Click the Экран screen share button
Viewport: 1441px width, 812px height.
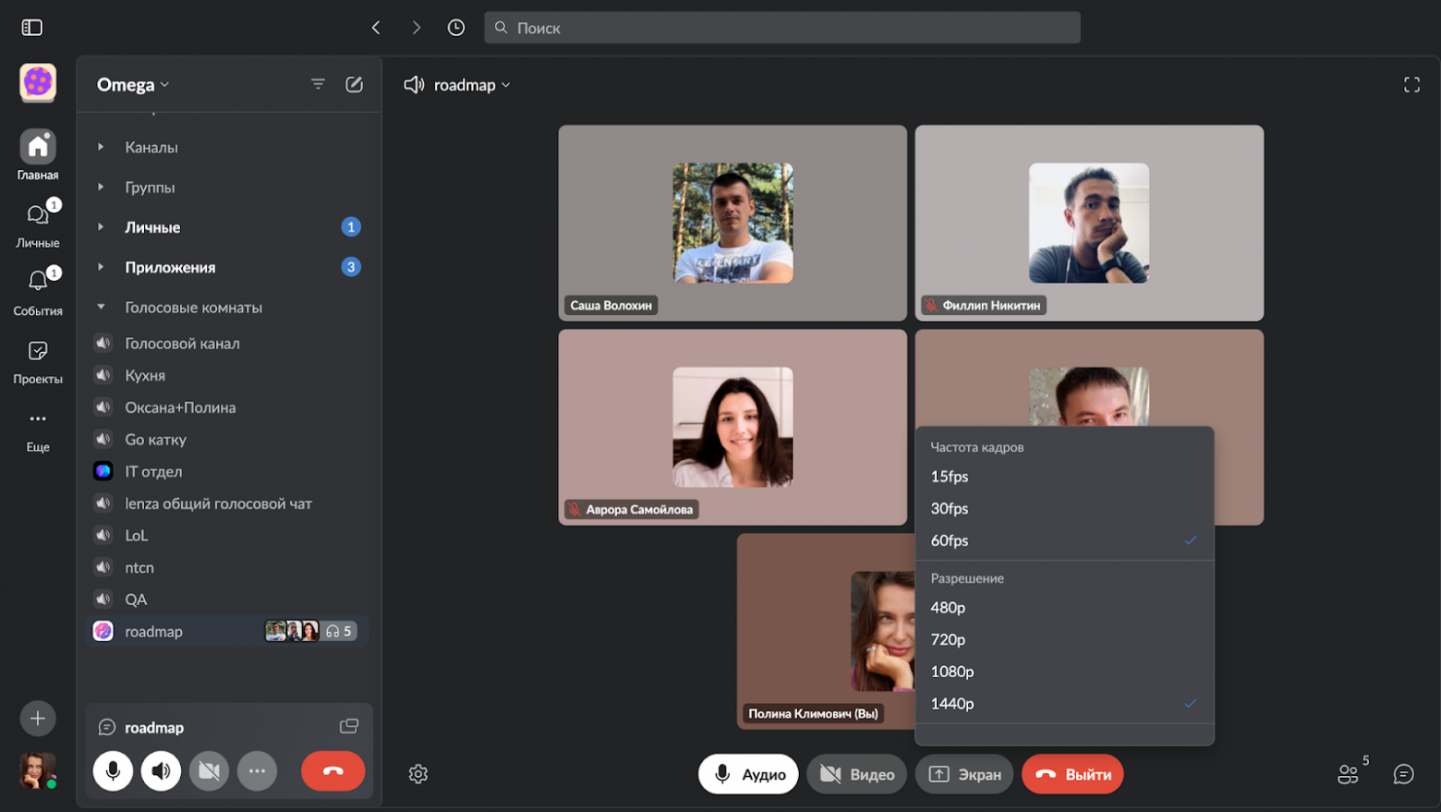[x=964, y=774]
